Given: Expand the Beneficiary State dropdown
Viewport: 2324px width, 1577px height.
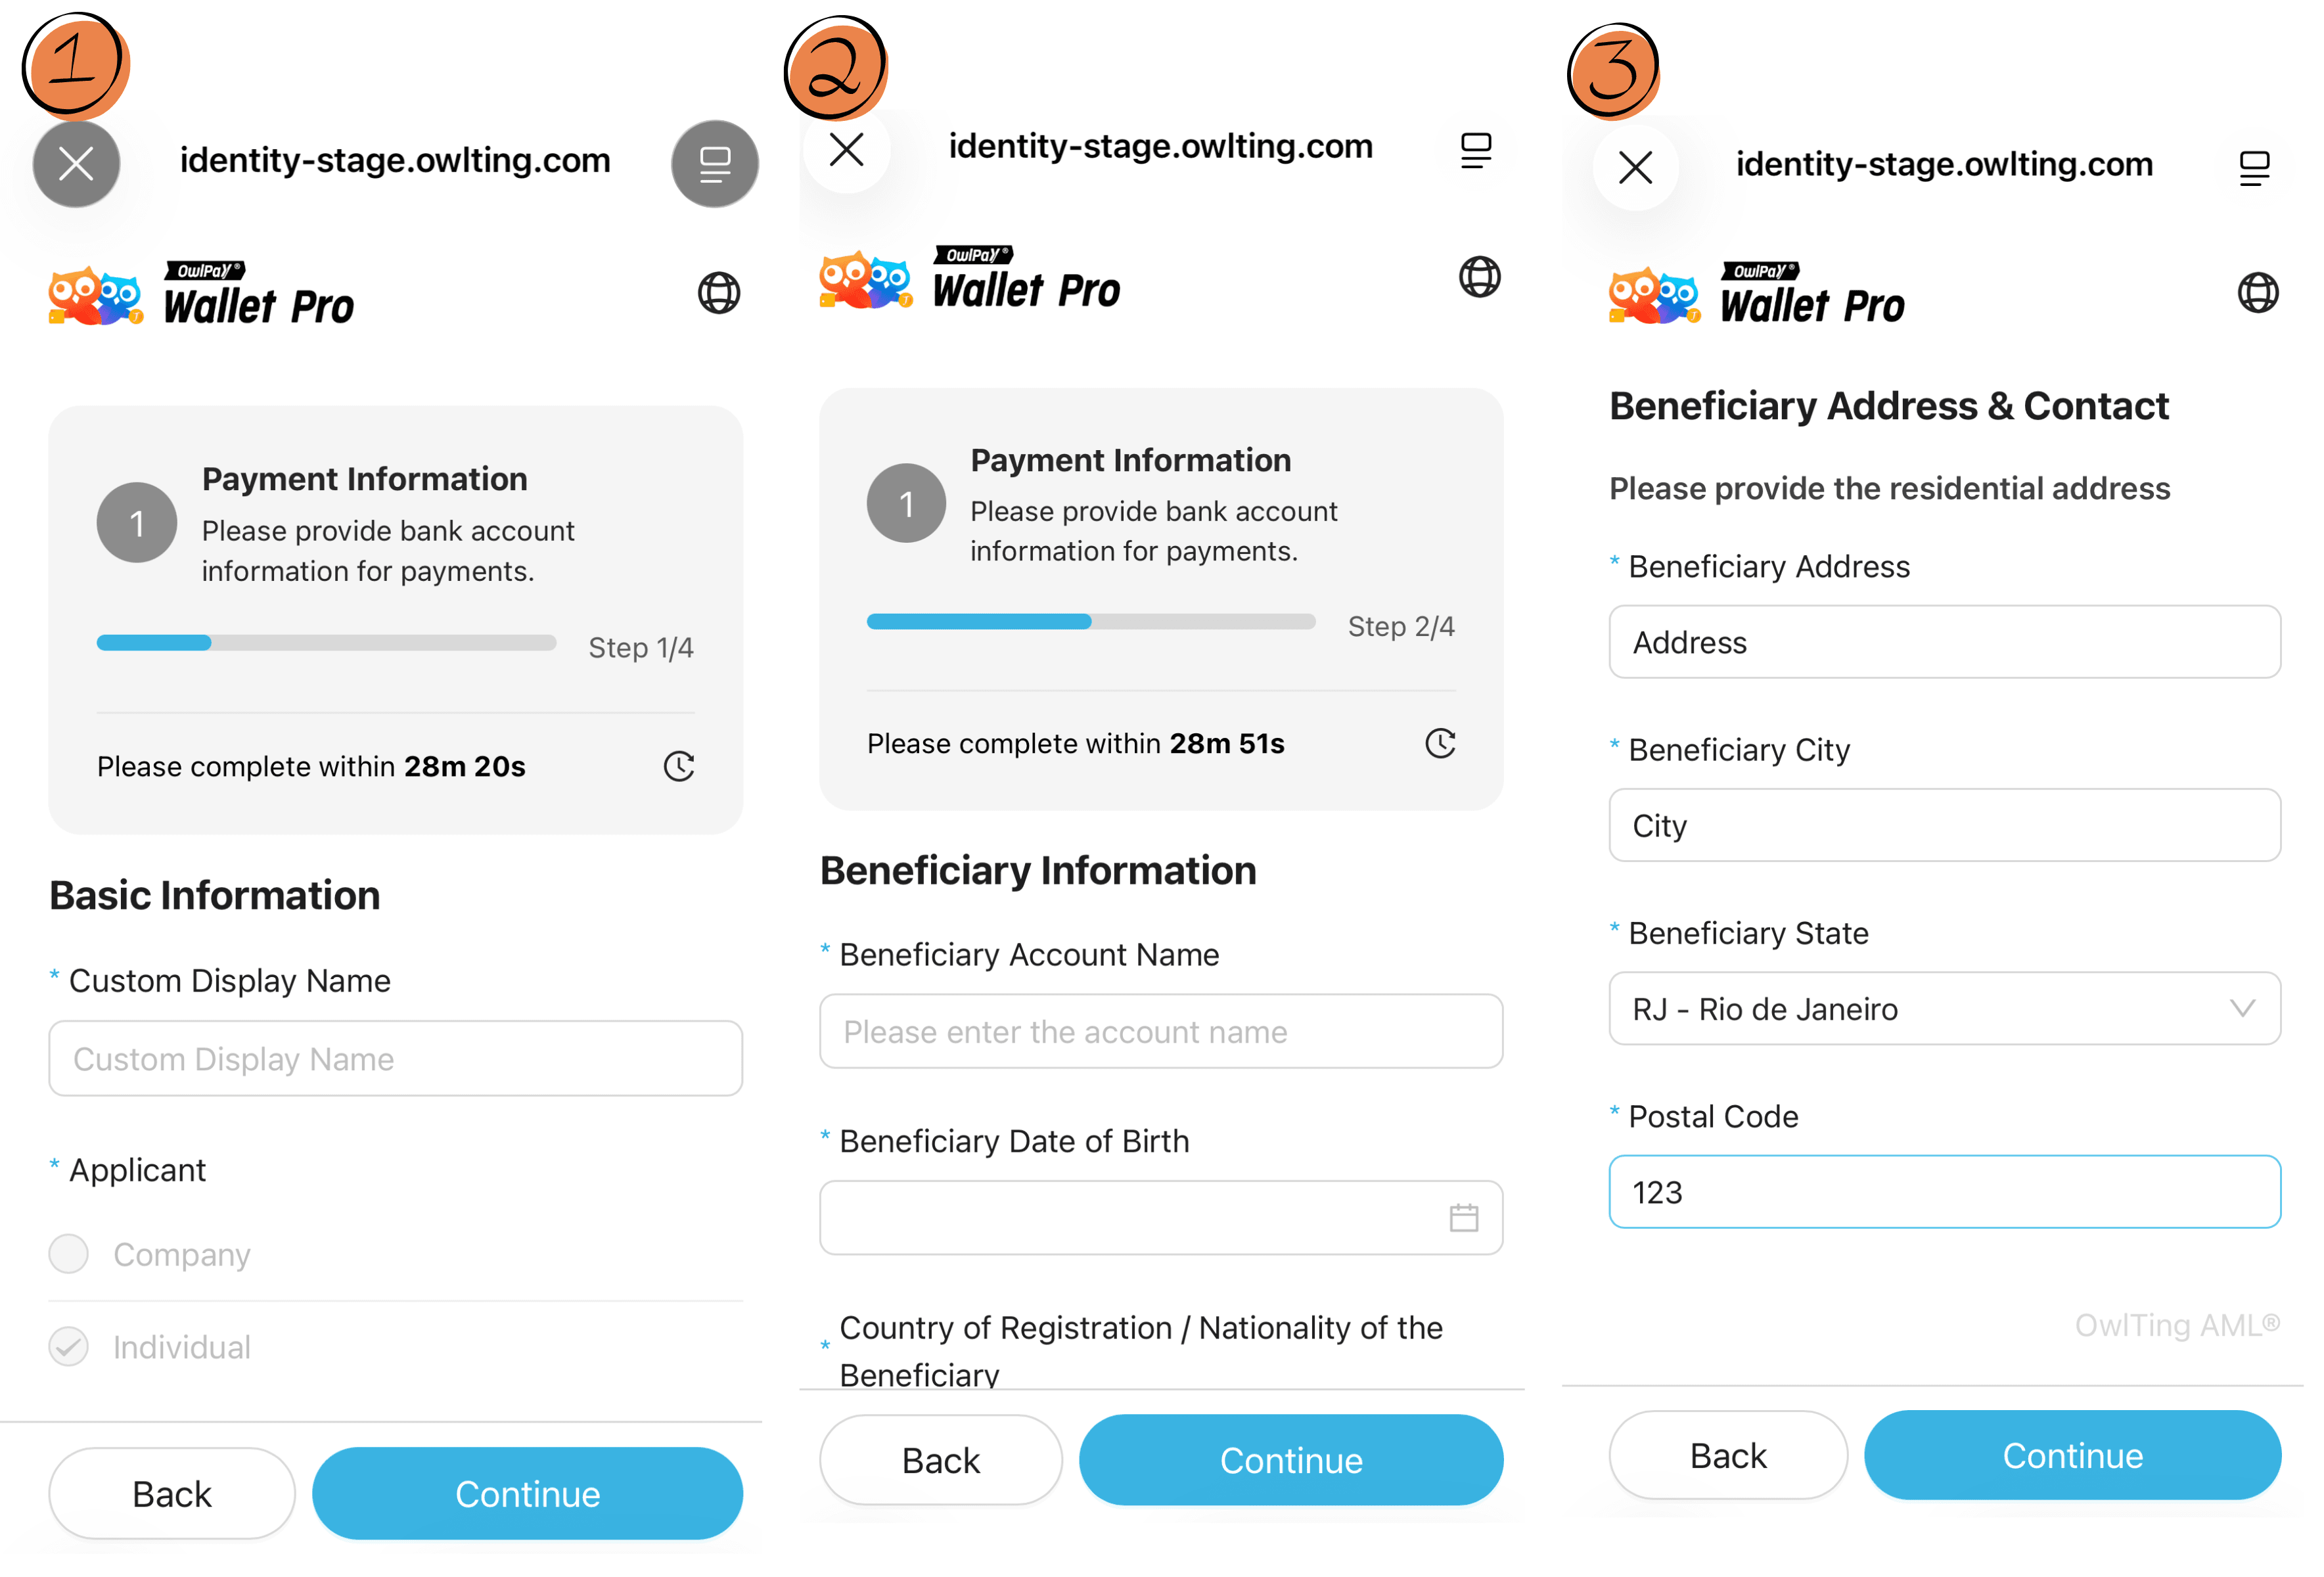Looking at the screenshot, I should [1943, 1008].
